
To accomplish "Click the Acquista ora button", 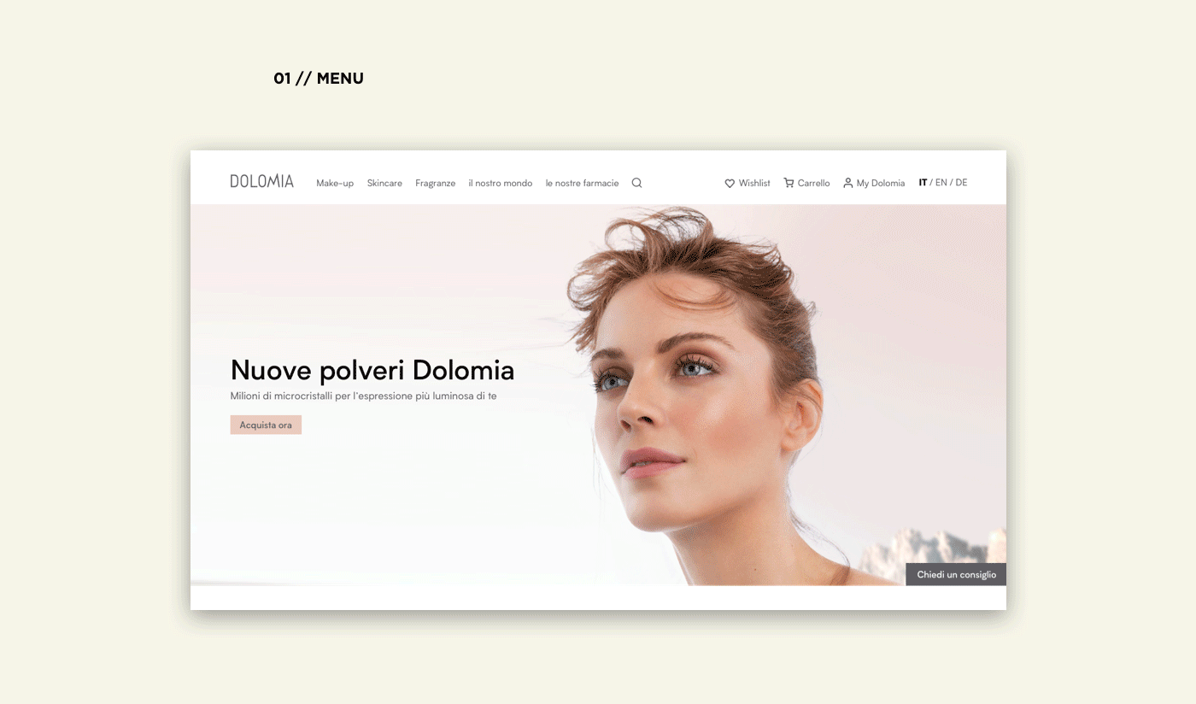I will (x=266, y=425).
